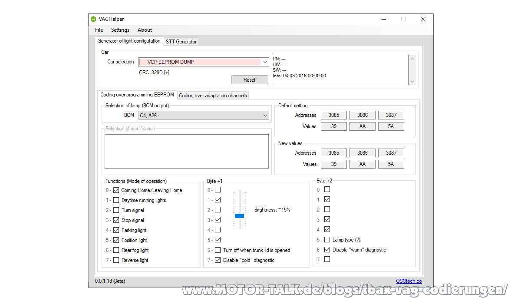Switch to Coding over adaptation channels tab

[213, 96]
